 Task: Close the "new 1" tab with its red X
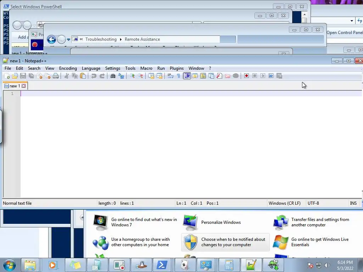tap(24, 86)
